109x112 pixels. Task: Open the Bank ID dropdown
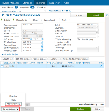[88, 33]
